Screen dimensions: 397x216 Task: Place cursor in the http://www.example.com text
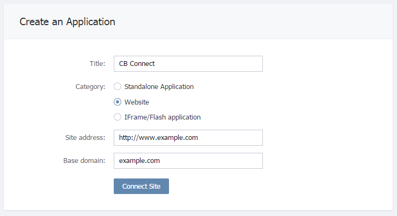[158, 138]
